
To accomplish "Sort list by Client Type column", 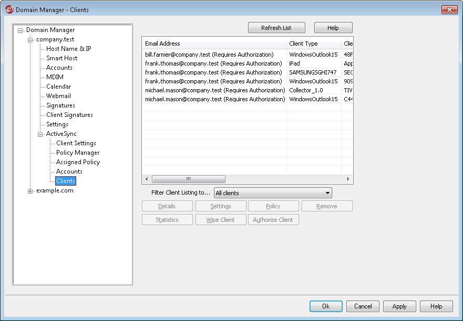I will point(313,44).
